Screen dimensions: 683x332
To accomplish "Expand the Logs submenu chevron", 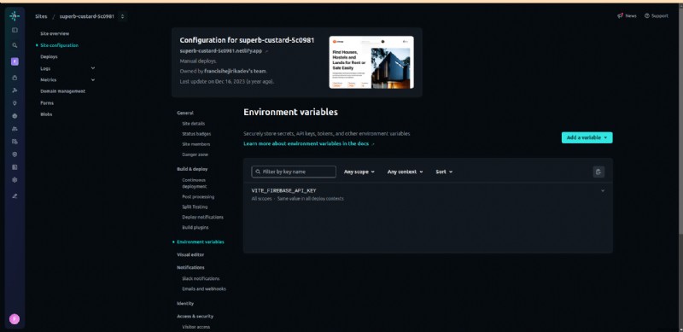I will click(x=93, y=68).
